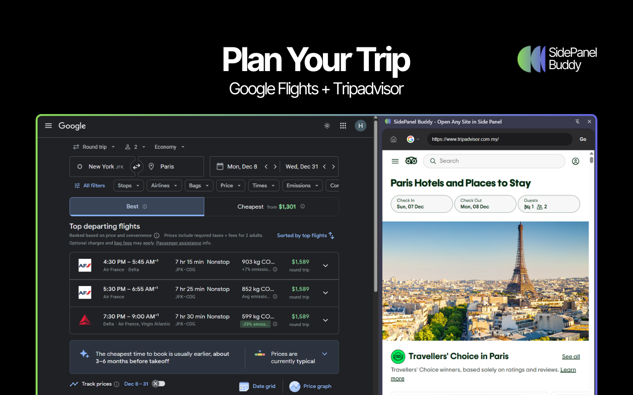
Task: Open the Economy cabin class dropdown
Action: pos(170,147)
